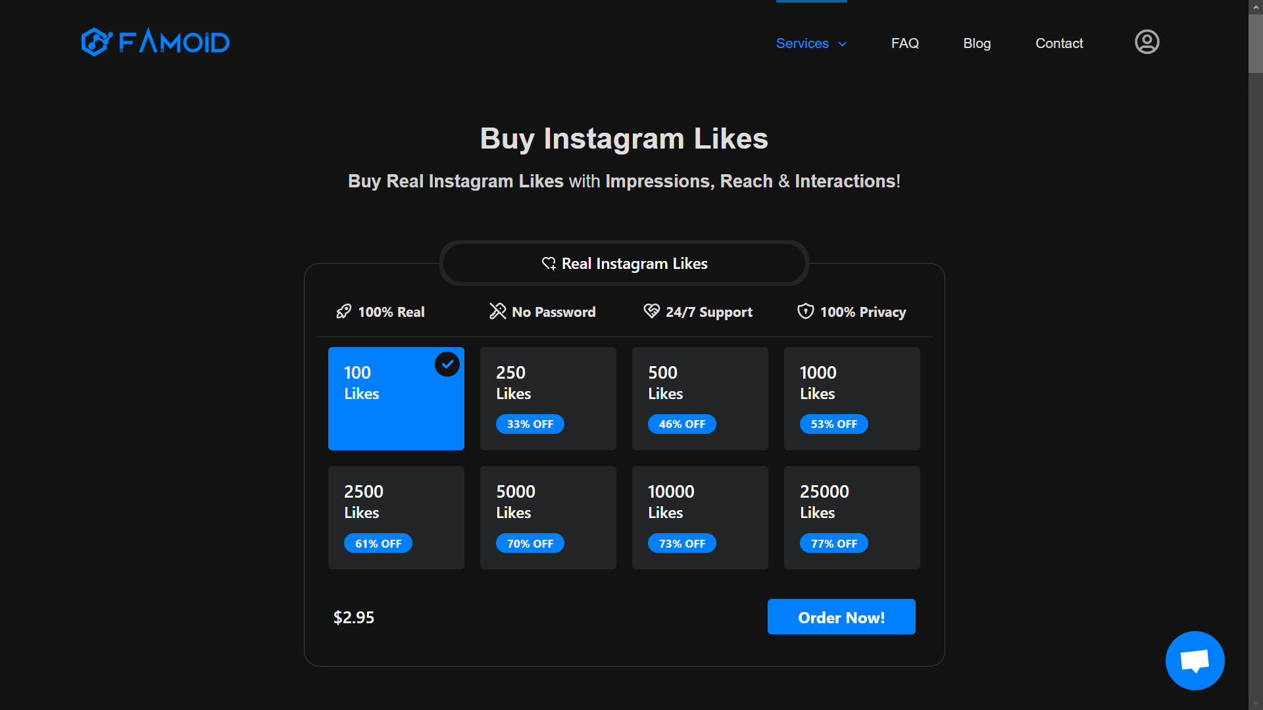1263x710 pixels.
Task: Click the Famoid logo icon
Action: pos(96,42)
